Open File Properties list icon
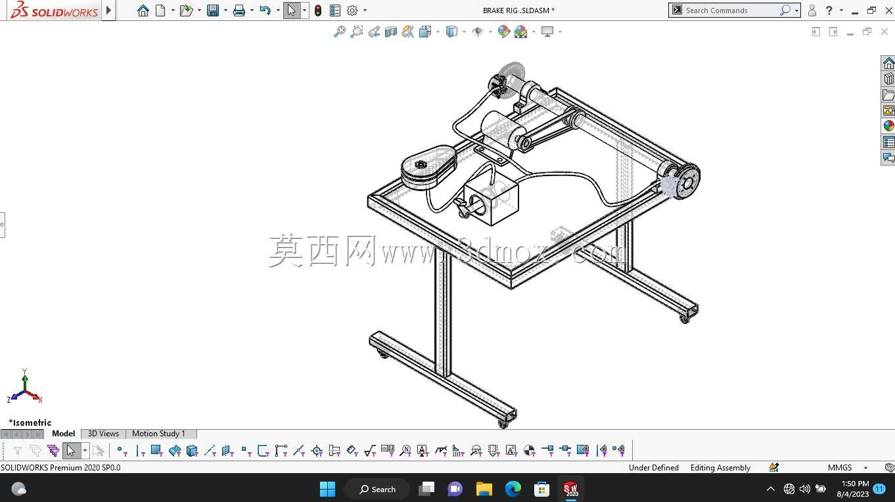Image resolution: width=895 pixels, height=502 pixels. click(x=335, y=11)
